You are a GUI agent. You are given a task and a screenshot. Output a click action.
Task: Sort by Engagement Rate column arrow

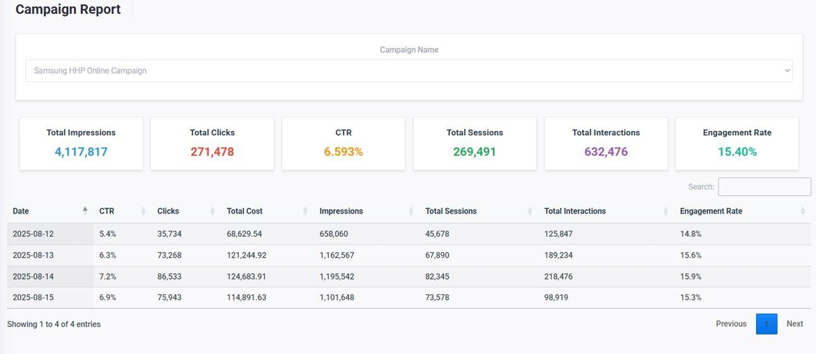802,211
